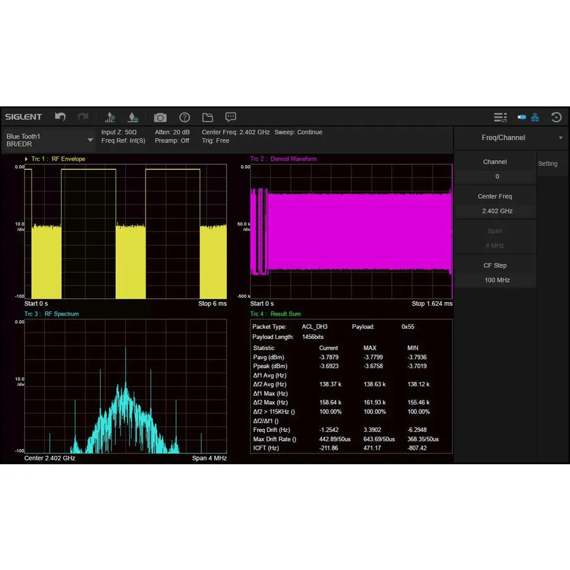This screenshot has height=570, width=570.
Task: Click the USB device status icon
Action: coord(521,117)
